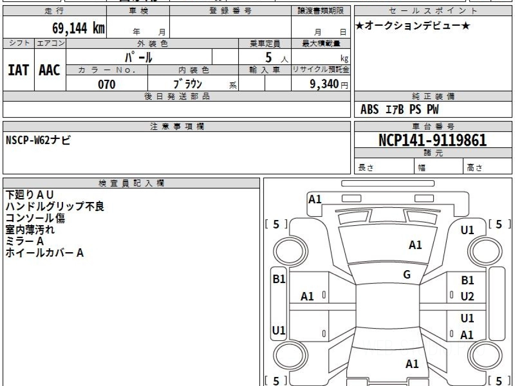Select the AAC air conditioner value
The width and height of the screenshot is (515, 386).
pos(50,70)
